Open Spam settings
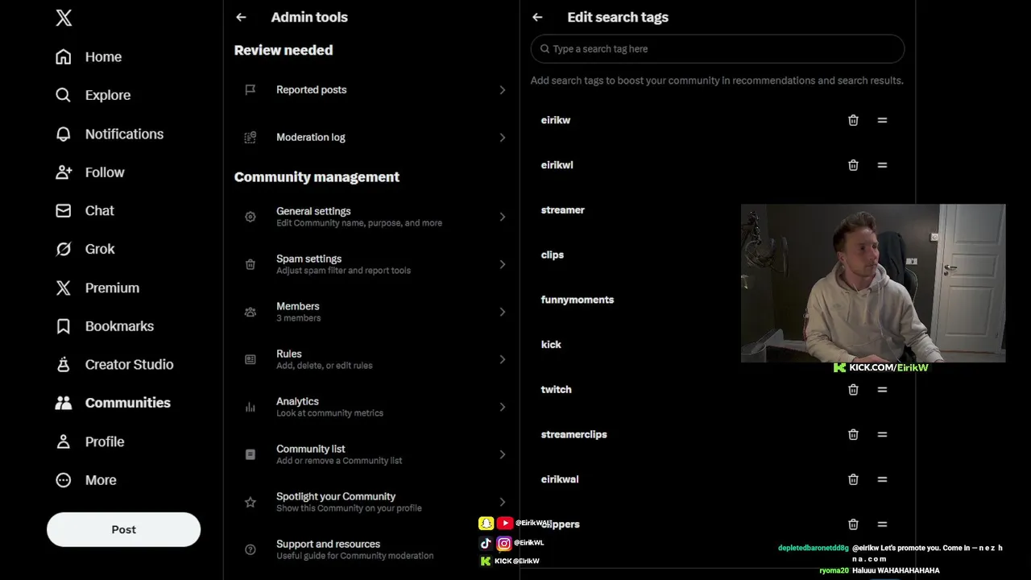Screen dimensions: 1031x580 pyautogui.click(x=373, y=264)
